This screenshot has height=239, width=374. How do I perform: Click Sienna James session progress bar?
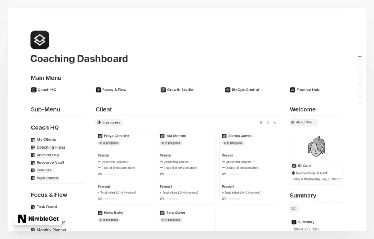point(234,174)
